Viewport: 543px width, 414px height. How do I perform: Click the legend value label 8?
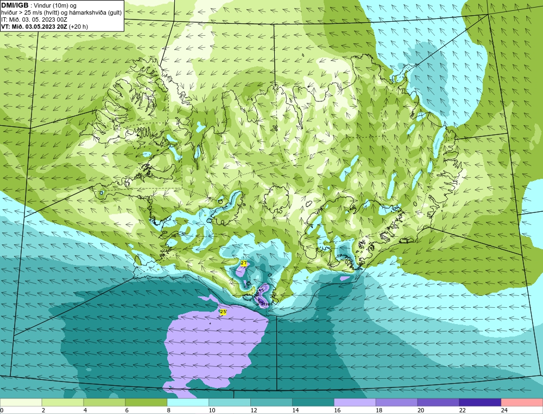169,410
